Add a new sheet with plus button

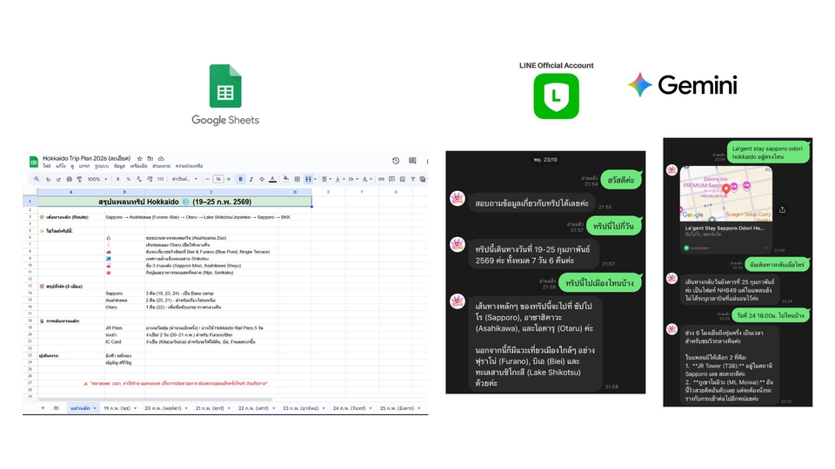click(x=43, y=408)
